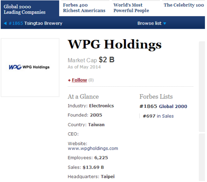The height and width of the screenshot is (182, 207).
Task: Go to The Celebrity 100 tab
Action: click(x=184, y=5)
